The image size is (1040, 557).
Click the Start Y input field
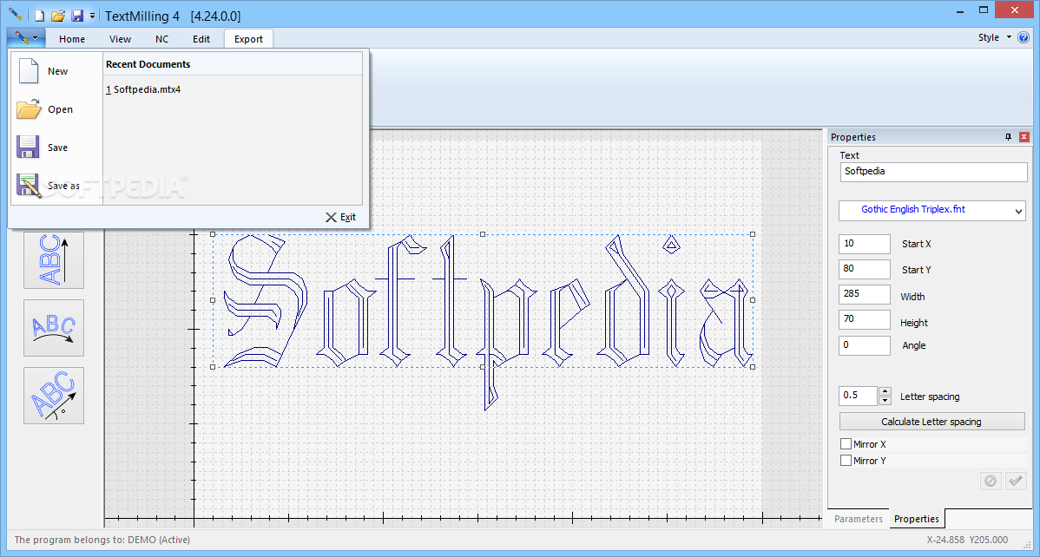[x=865, y=269]
